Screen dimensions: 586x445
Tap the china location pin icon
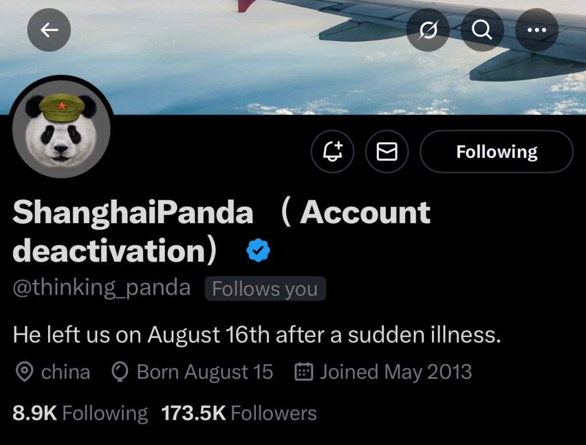click(x=25, y=372)
